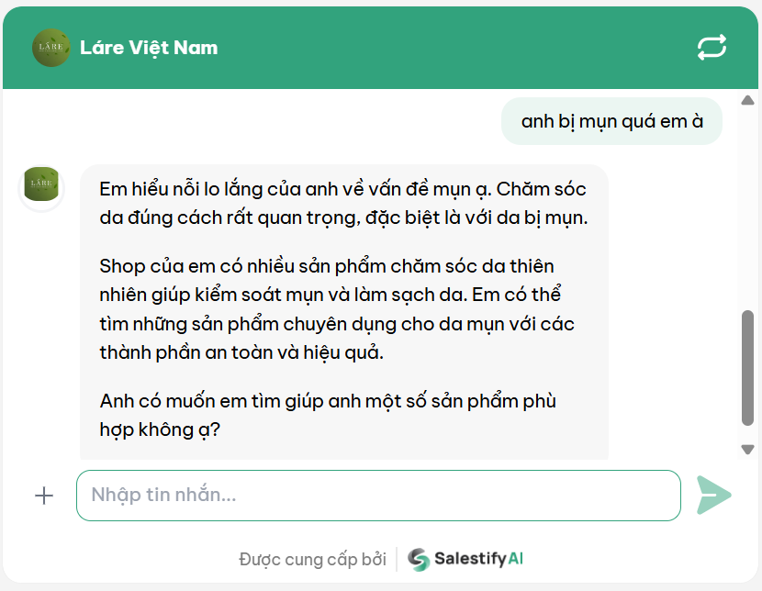Open the SalestifyAI text link
This screenshot has height=591, width=762.
478,559
